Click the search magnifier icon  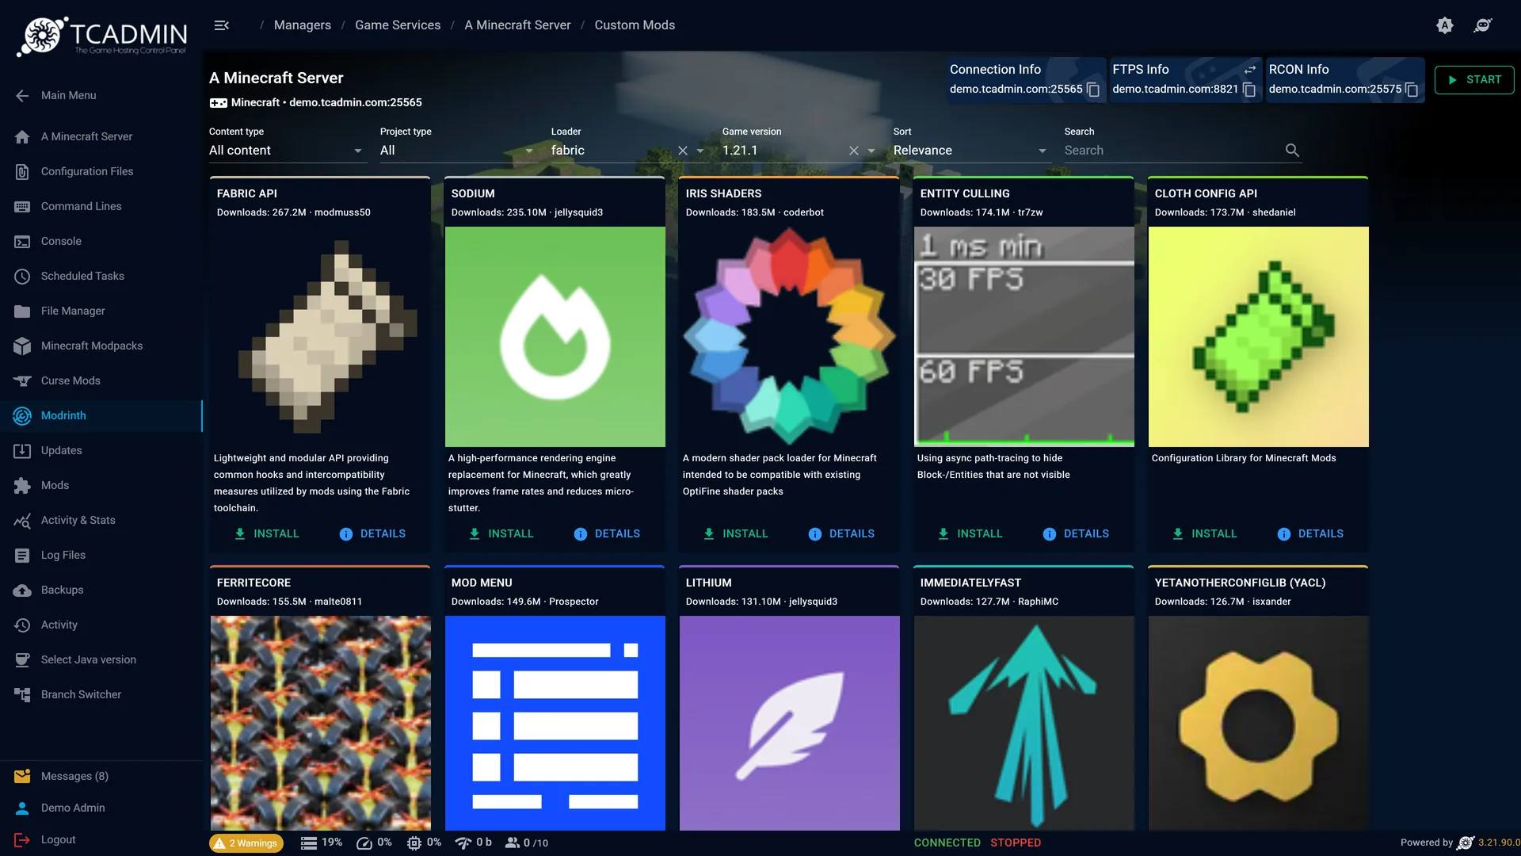click(x=1292, y=150)
